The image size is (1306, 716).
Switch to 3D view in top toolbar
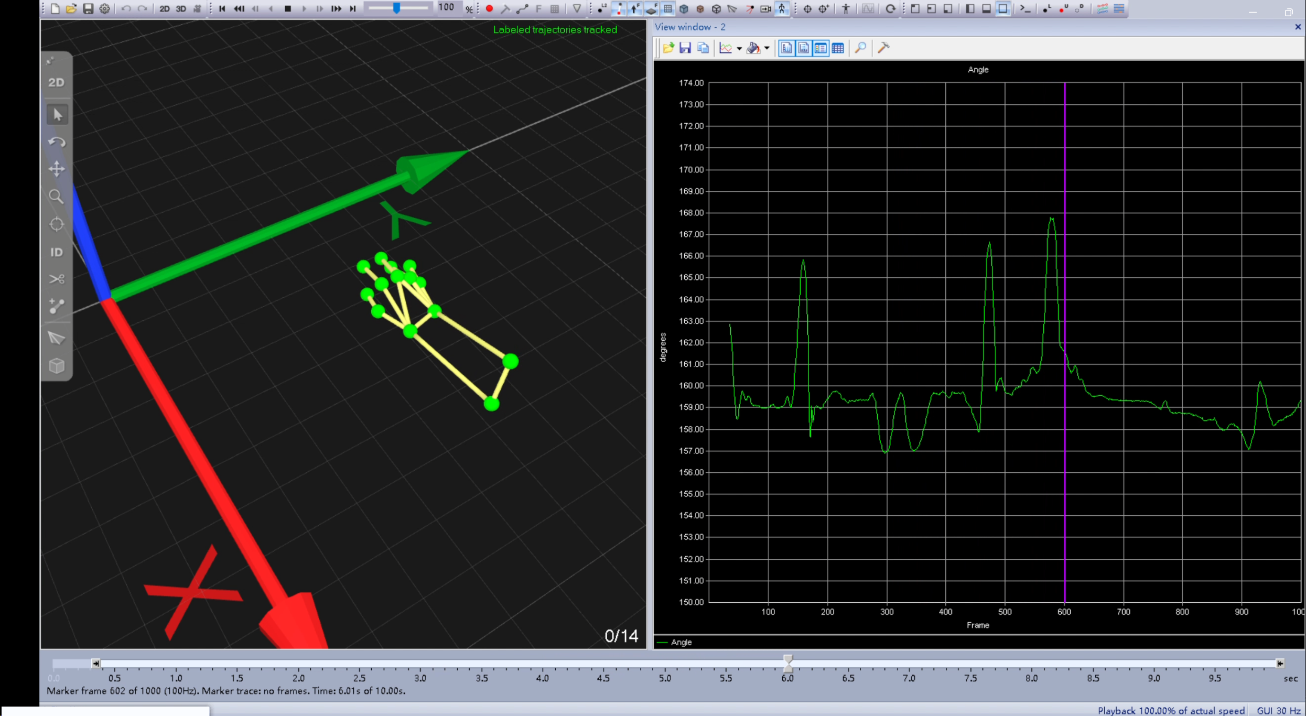coord(181,8)
